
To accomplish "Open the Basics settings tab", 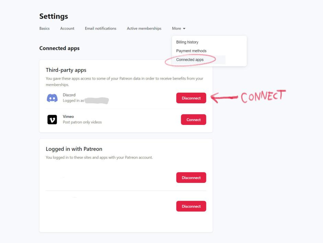I will point(45,28).
